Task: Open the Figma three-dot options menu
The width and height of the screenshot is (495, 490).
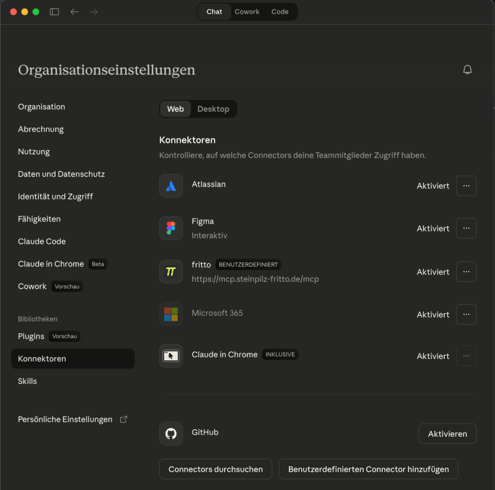Action: [466, 228]
